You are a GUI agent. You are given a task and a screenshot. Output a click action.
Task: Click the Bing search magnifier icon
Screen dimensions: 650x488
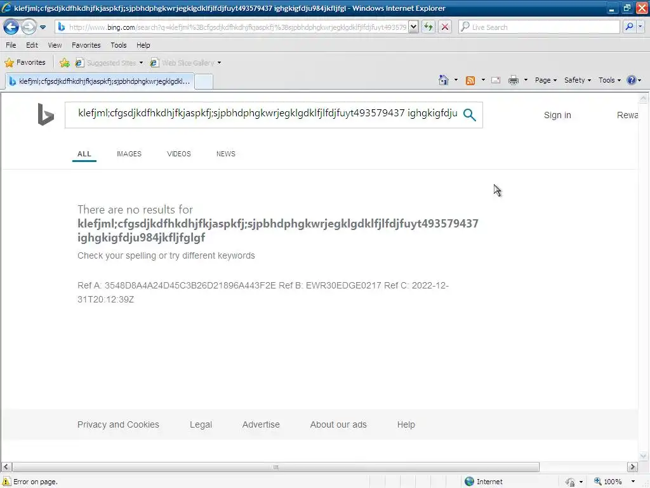click(469, 115)
